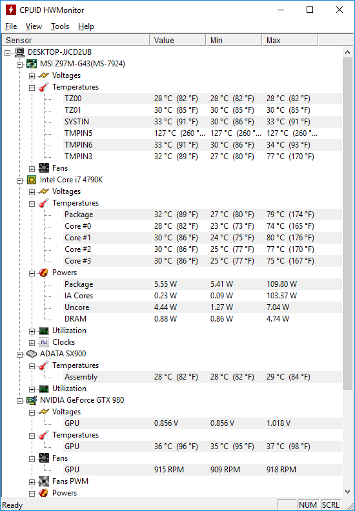Click the ADATA SX900 drive icon
Viewport: 355px width, 511px height.
32,354
